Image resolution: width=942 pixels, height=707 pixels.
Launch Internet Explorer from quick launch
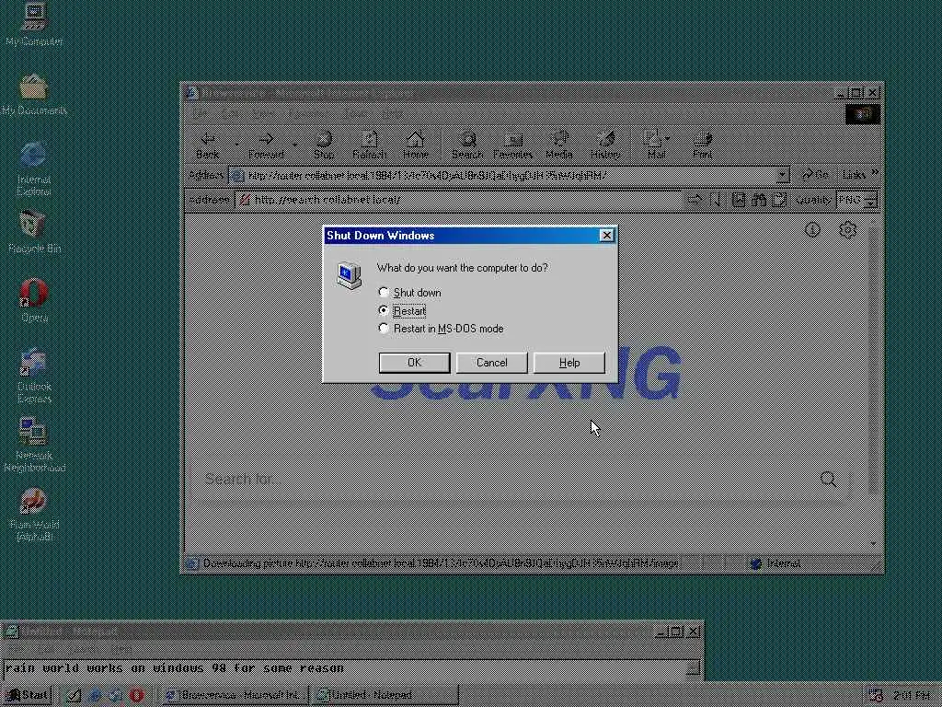[x=95, y=695]
